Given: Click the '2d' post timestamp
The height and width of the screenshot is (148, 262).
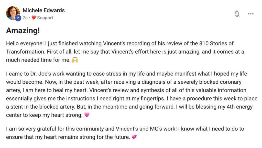Looking at the screenshot, I should coord(25,18).
